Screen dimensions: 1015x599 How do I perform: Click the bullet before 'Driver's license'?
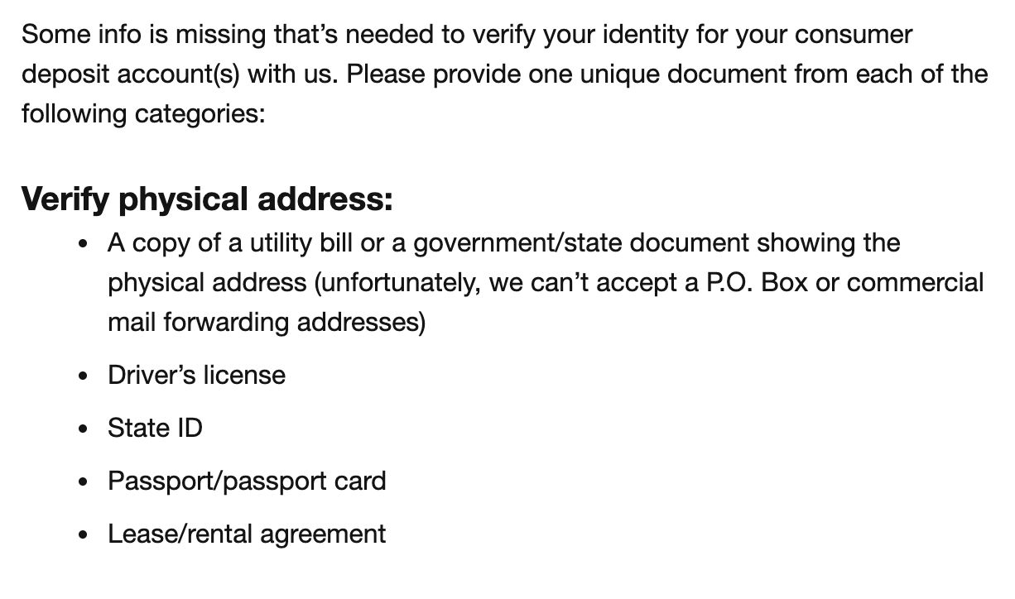83,376
